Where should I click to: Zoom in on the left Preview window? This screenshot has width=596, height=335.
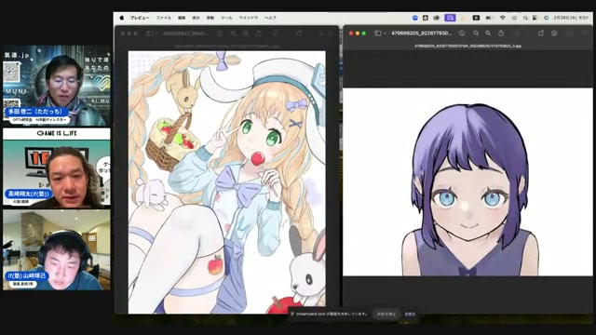[x=246, y=33]
